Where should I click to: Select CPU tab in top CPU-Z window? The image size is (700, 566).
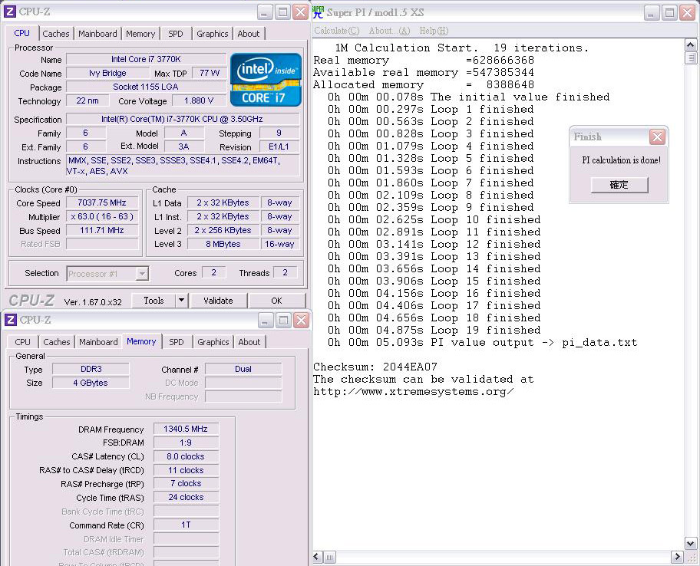click(21, 33)
